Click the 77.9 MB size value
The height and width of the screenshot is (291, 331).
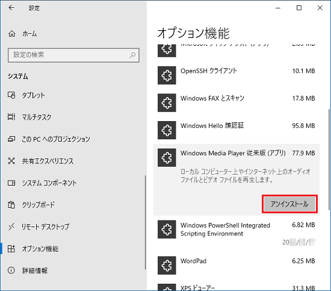tap(303, 153)
